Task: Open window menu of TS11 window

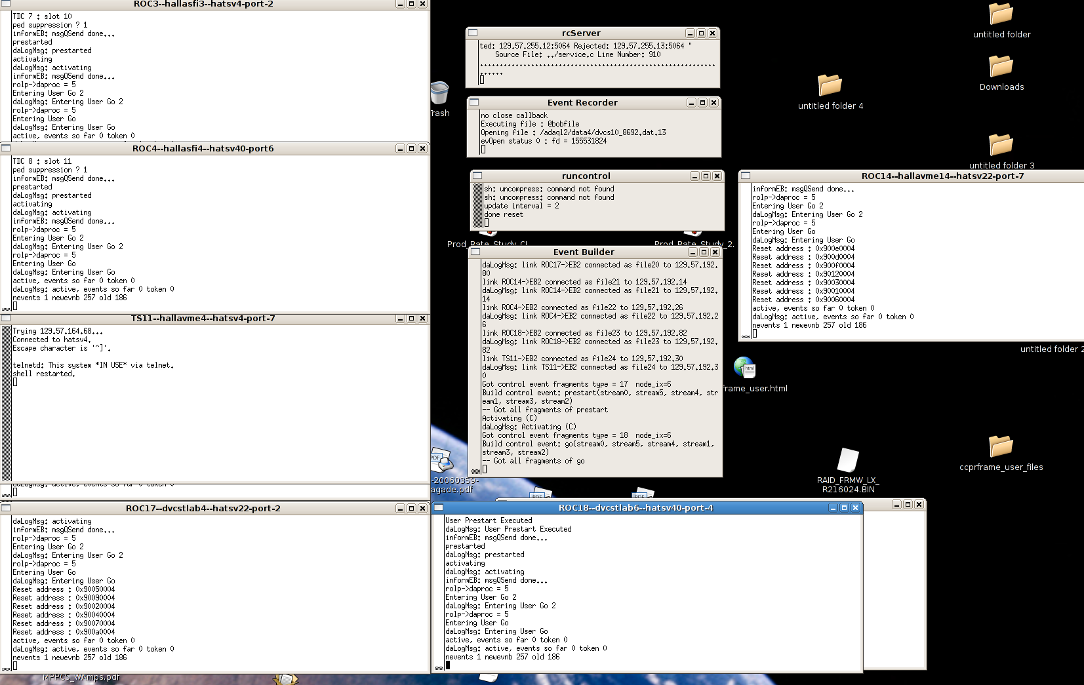Action: tap(6, 318)
